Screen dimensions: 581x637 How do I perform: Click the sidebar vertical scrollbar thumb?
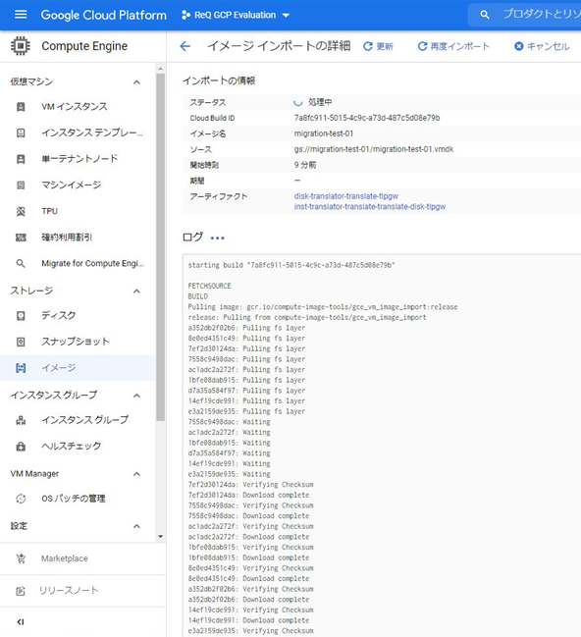click(x=161, y=247)
